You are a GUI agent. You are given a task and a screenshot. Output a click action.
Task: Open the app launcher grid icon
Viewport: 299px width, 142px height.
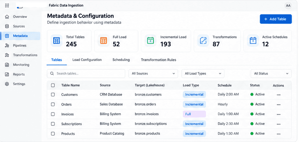click(x=7, y=5)
